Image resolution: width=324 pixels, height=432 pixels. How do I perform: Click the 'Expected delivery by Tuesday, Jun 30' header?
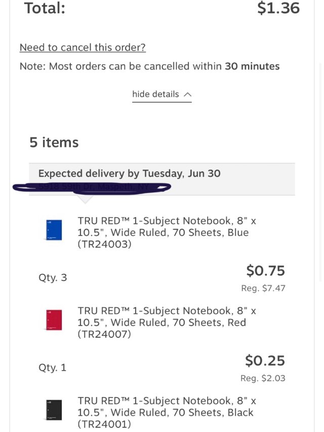[130, 173]
